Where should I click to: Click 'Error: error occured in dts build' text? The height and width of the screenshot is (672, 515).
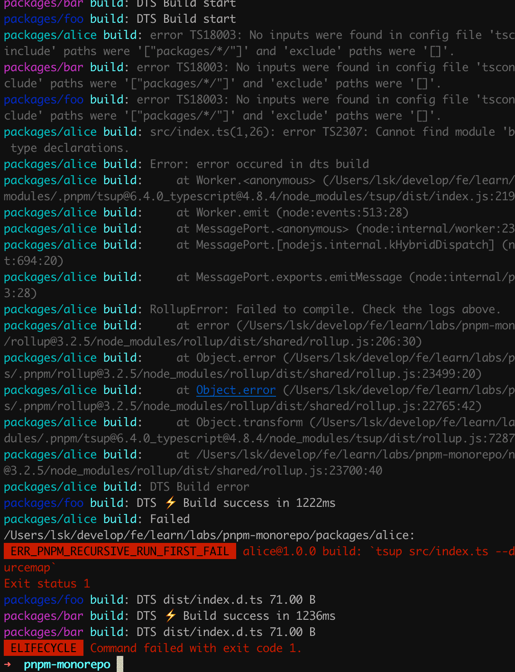click(x=259, y=164)
